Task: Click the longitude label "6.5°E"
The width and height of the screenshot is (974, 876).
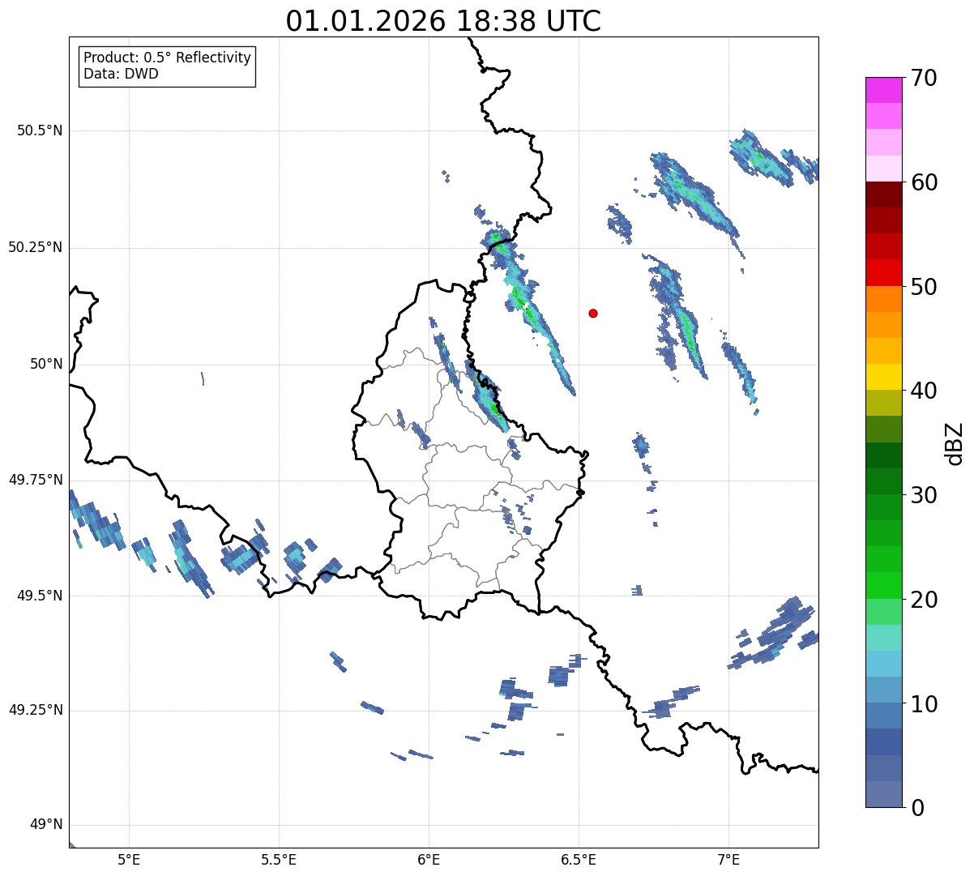Action: click(579, 859)
